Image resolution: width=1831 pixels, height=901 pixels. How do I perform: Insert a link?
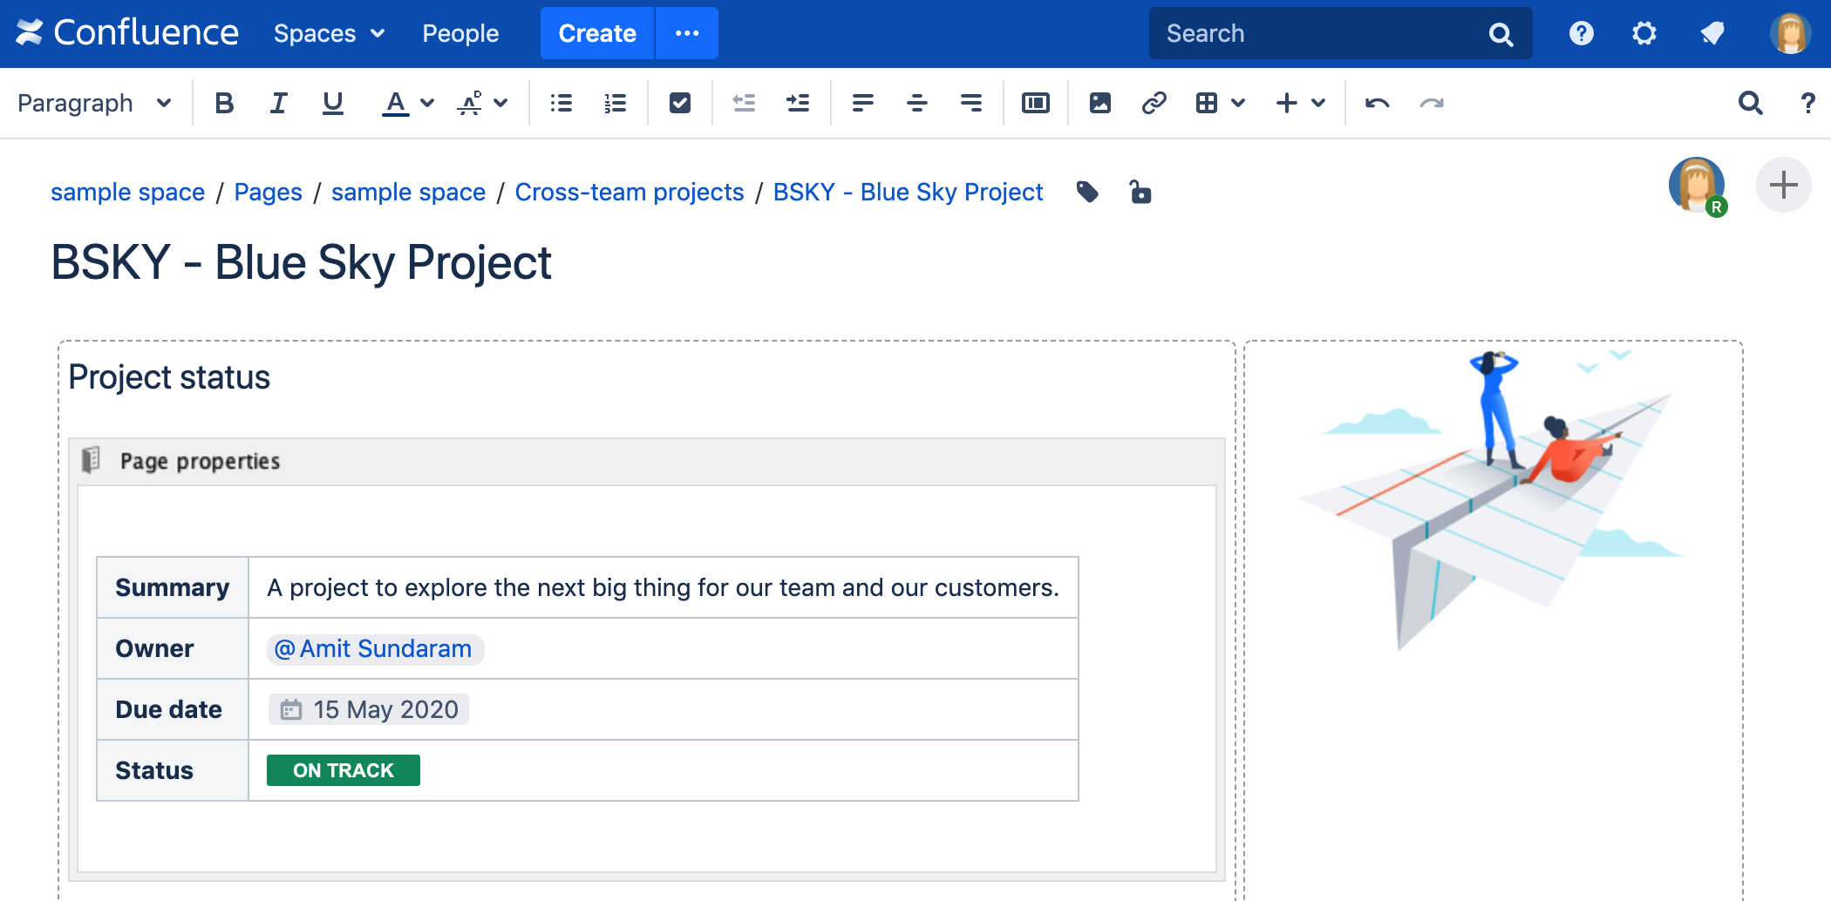[x=1154, y=103]
